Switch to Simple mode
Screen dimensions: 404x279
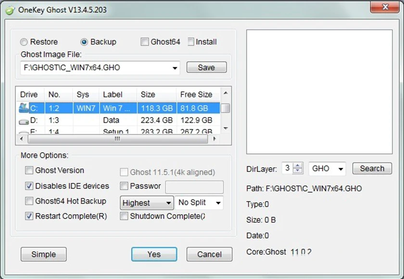pyautogui.click(x=43, y=254)
